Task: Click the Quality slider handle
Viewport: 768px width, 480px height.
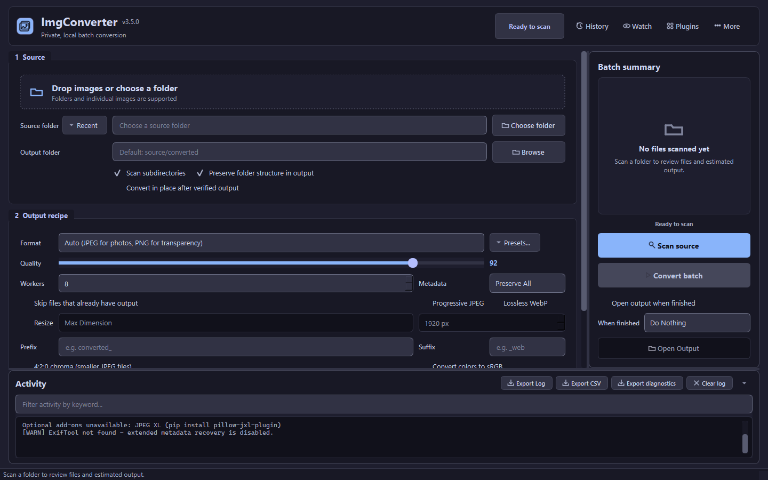Action: pos(413,263)
